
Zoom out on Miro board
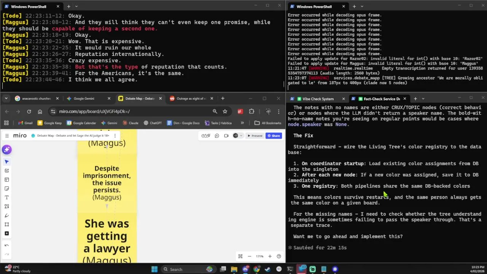[249, 256]
